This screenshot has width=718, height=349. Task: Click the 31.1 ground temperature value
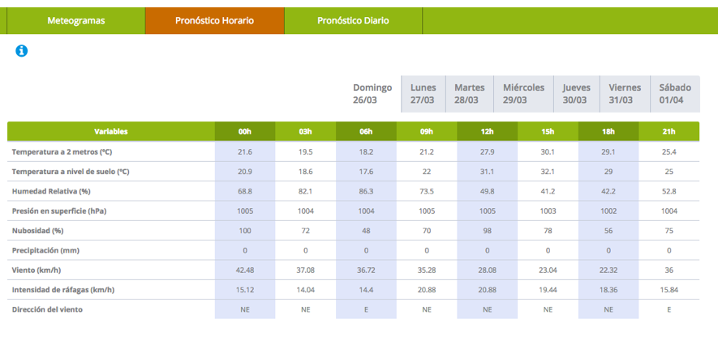point(488,172)
